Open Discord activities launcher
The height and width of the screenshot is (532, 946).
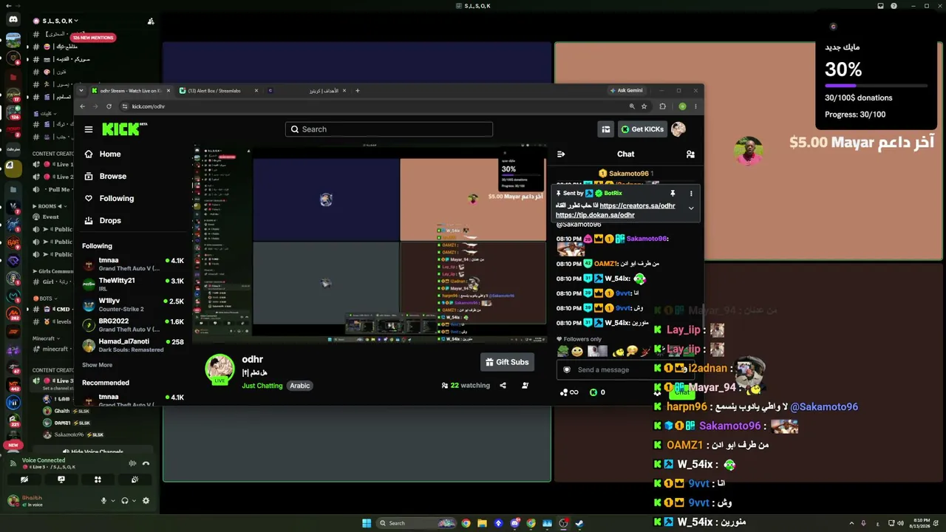point(98,480)
